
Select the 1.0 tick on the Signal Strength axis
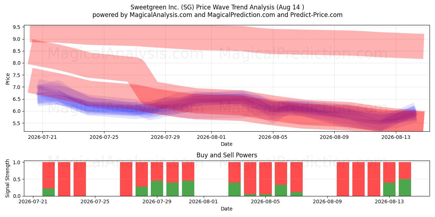[17, 162]
